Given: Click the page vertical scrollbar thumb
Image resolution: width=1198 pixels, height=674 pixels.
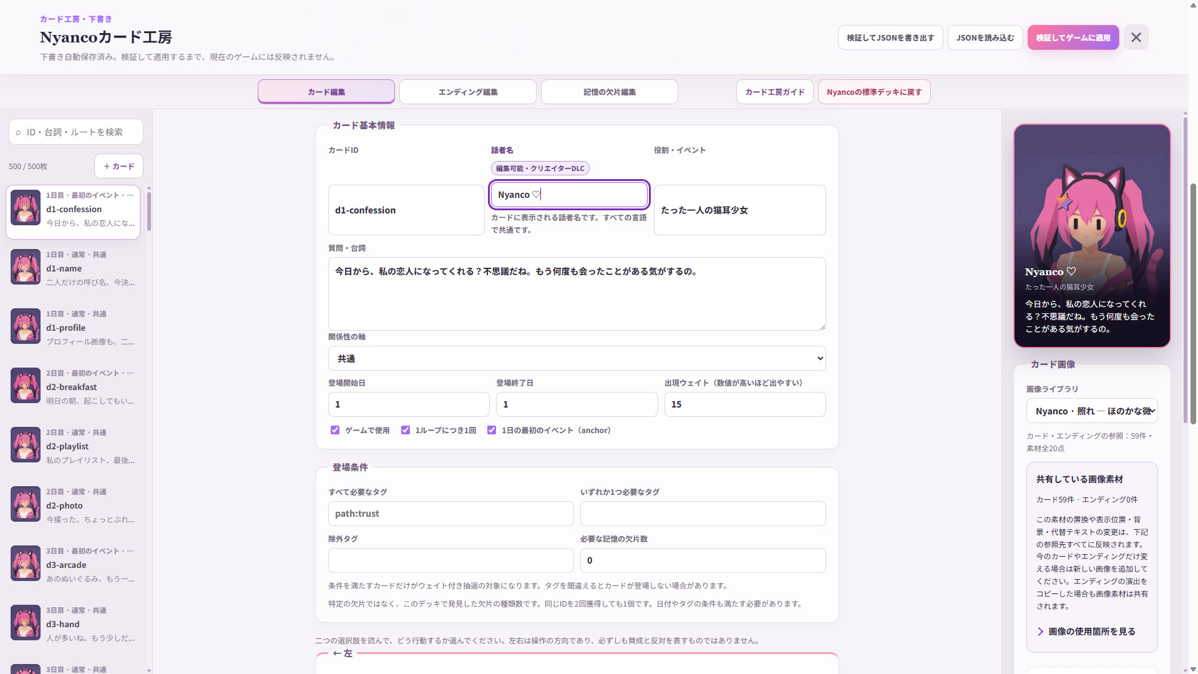Looking at the screenshot, I should point(1193,304).
